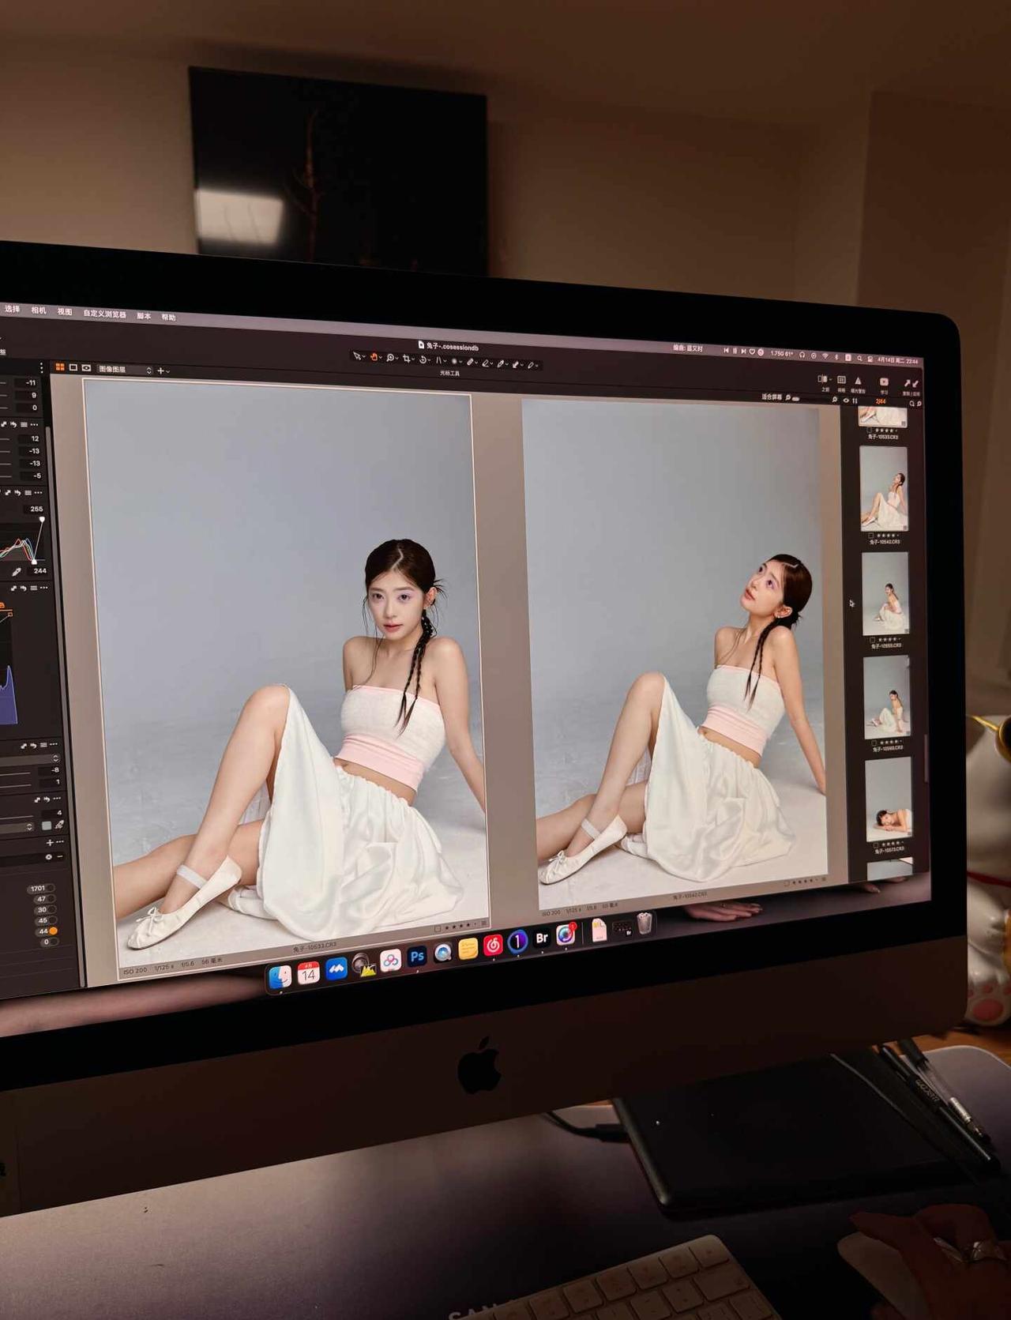The image size is (1011, 1320).
Task: Click the exposure warning triangle icon
Action: pyautogui.click(x=859, y=382)
